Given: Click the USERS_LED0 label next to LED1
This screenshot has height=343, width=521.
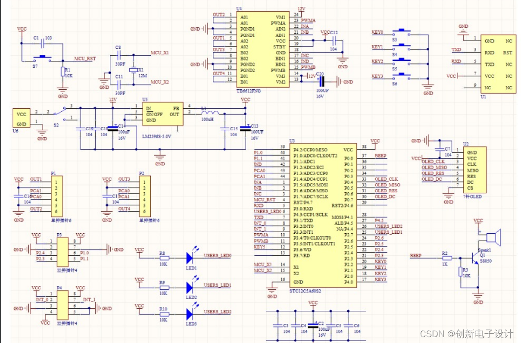Looking at the screenshot, I should 217,255.
